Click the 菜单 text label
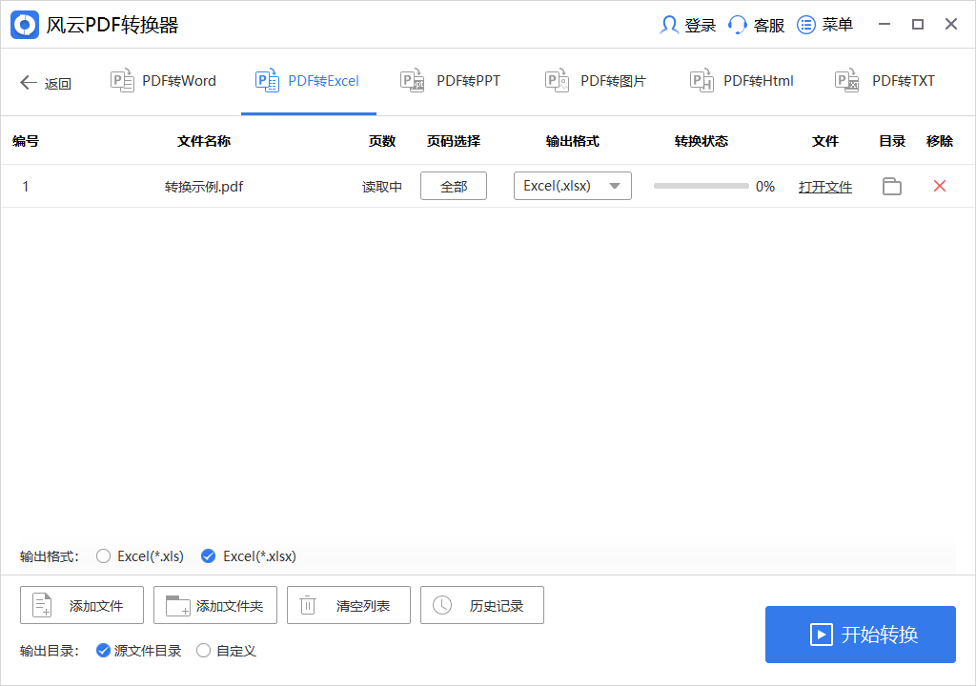Screen dimensions: 976x686 point(837,25)
